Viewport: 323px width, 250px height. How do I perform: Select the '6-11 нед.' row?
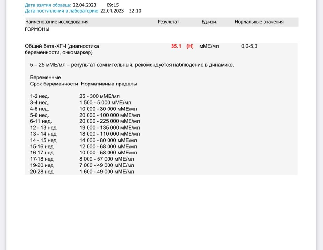85,121
